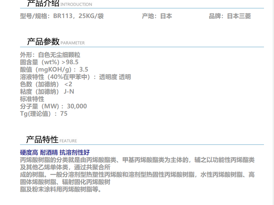
Task: Click the 溶液特性 透明度 line
Action: pos(75,77)
